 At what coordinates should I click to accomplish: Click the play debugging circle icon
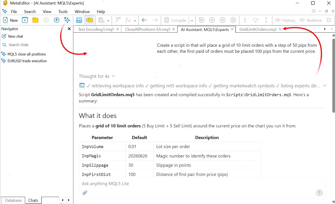pos(212,20)
